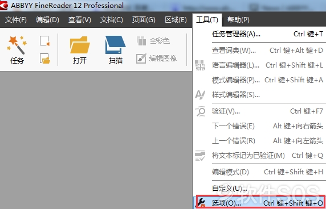Select 查看词典(W)... menu entry
The height and width of the screenshot is (209, 326).
(259, 51)
